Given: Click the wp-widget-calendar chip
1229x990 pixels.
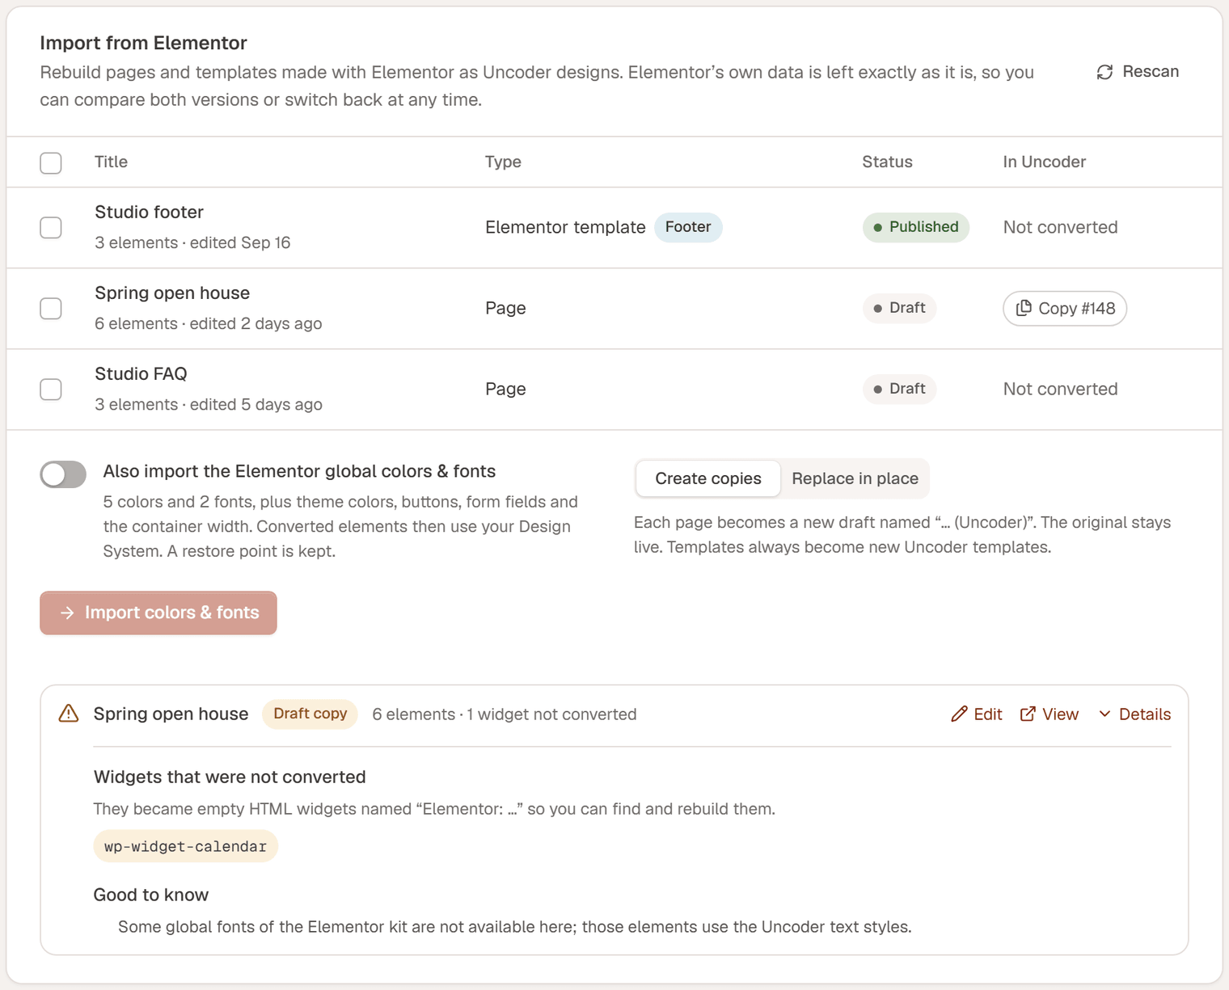Looking at the screenshot, I should [x=185, y=846].
